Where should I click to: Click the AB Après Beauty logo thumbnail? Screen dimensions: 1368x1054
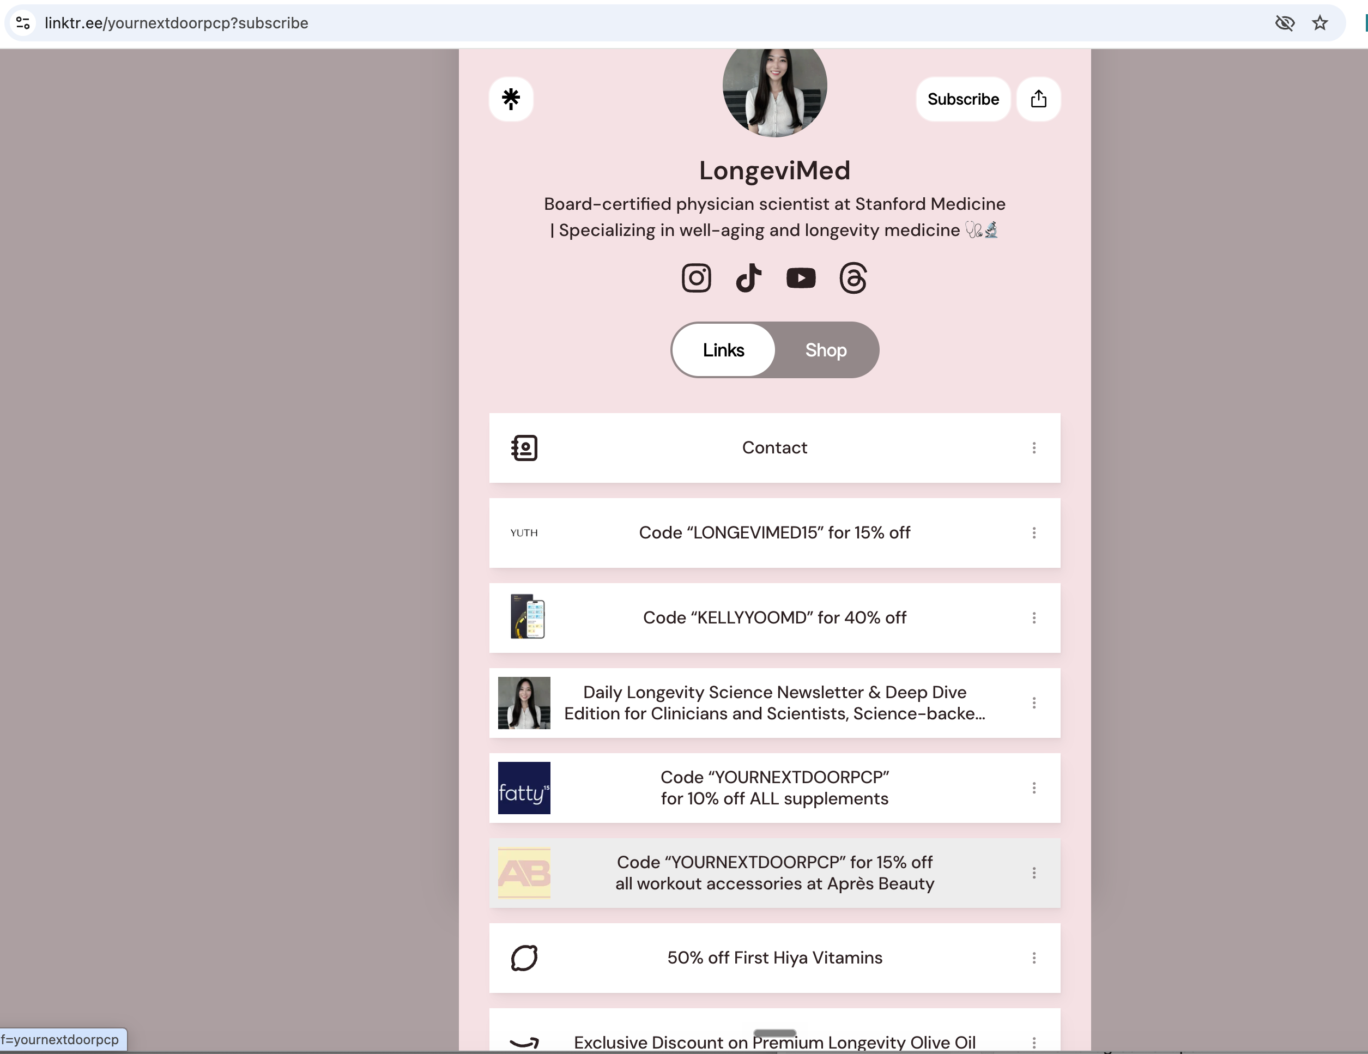point(524,873)
